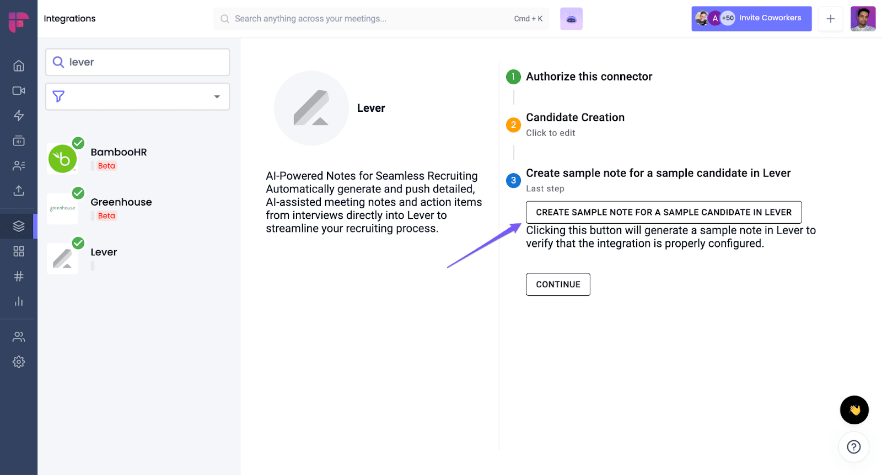
Task: Open the apps grid sidebar icon
Action: pos(19,251)
